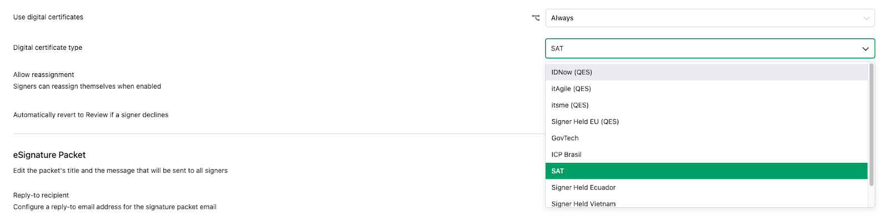Viewport: 889px width, 216px height.
Task: Choose Signer Held Ecuador option
Action: point(706,187)
